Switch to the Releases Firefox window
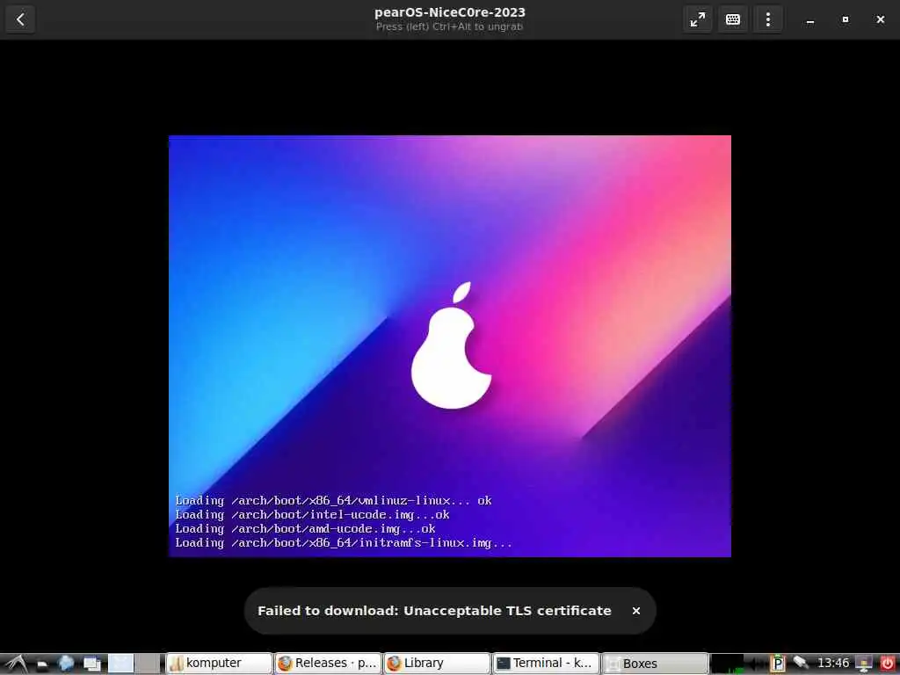 click(328, 663)
